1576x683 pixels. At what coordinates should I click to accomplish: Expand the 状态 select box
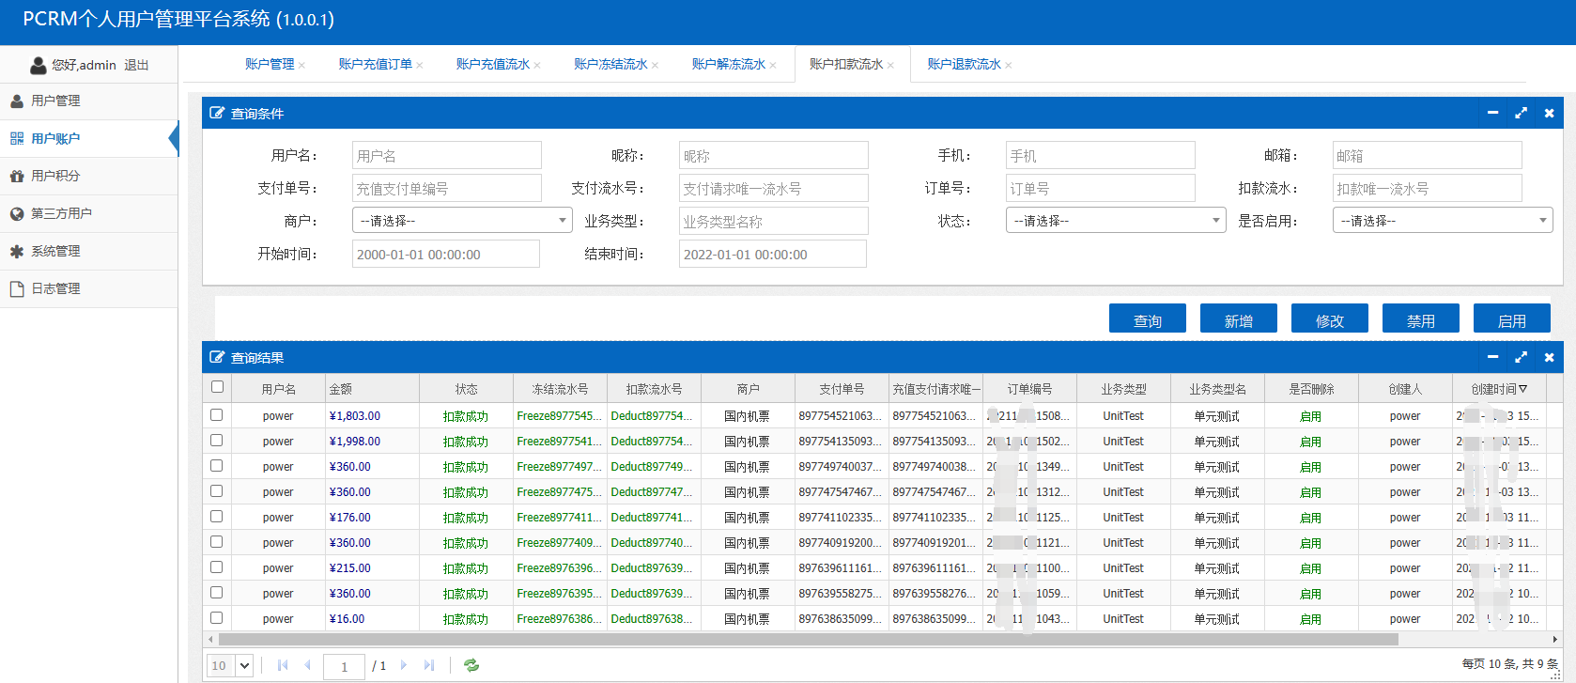tap(1115, 221)
